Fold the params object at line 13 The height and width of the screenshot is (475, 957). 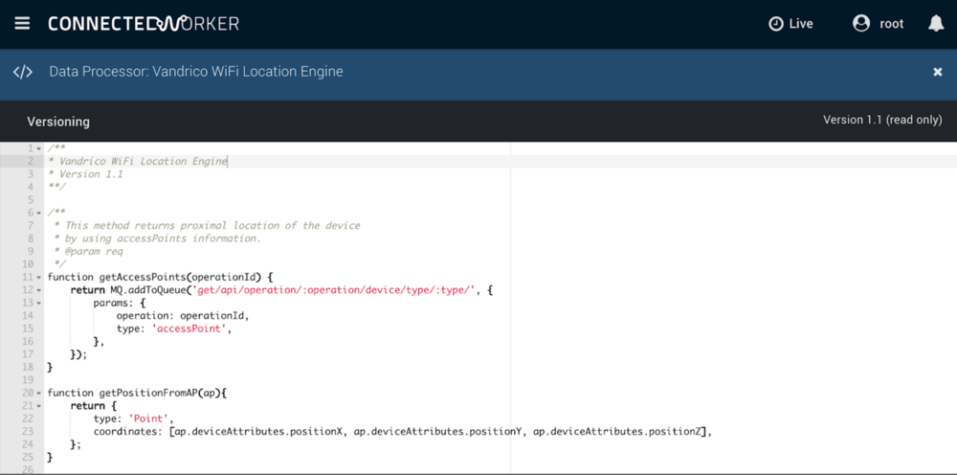[x=39, y=303]
